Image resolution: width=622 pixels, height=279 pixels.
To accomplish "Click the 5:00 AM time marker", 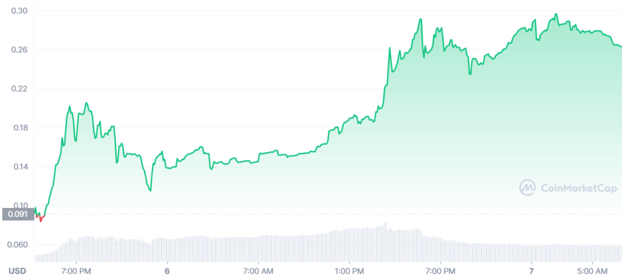I will pos(592,272).
